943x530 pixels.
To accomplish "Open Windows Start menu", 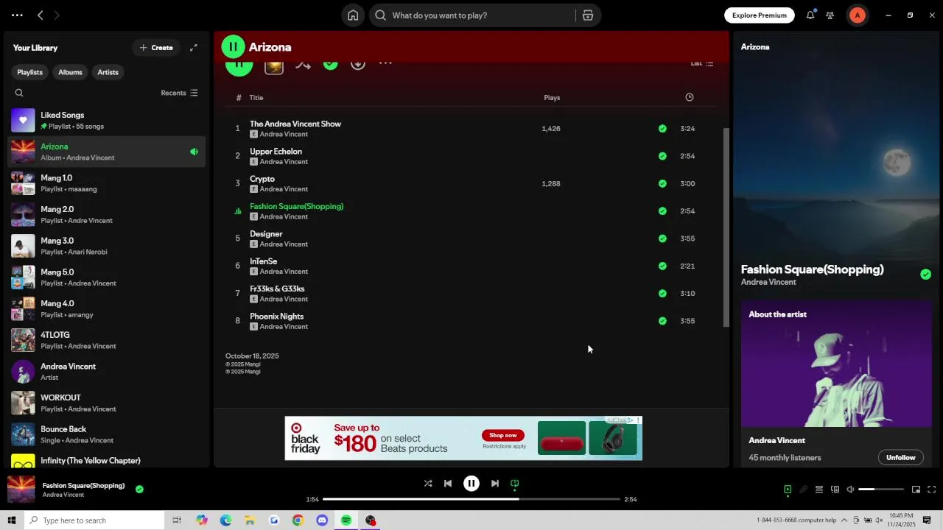I will [x=11, y=520].
